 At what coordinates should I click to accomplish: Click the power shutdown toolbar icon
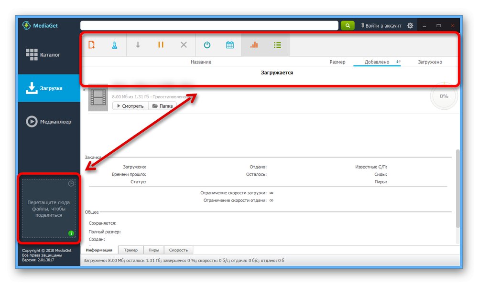(207, 45)
